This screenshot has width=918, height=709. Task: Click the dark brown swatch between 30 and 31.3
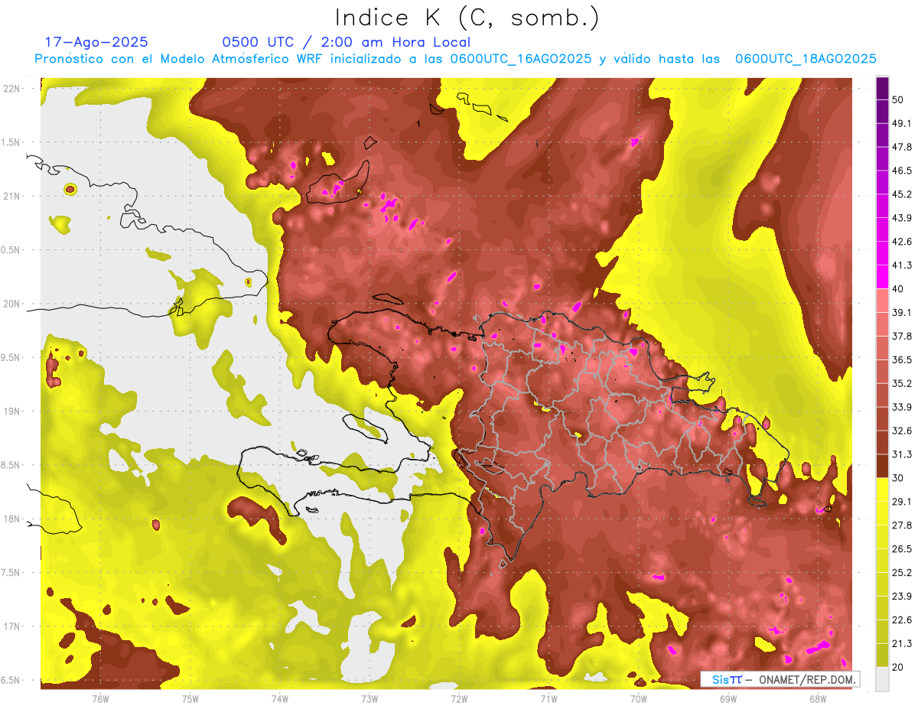pyautogui.click(x=882, y=467)
